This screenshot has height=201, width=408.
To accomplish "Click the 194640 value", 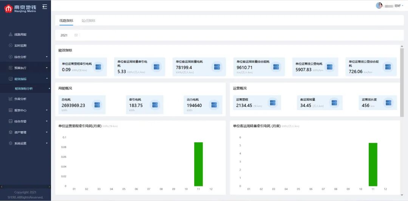I will tap(194, 105).
